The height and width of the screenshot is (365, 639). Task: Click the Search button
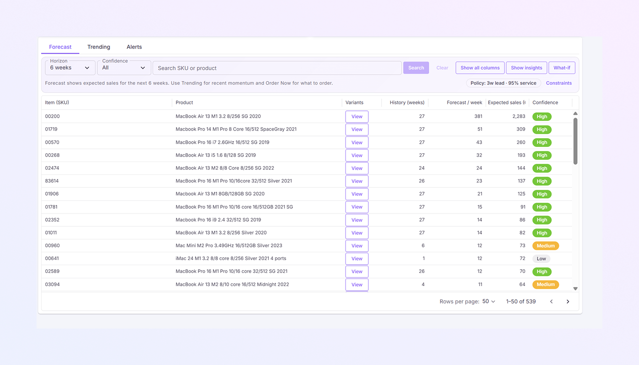tap(416, 68)
